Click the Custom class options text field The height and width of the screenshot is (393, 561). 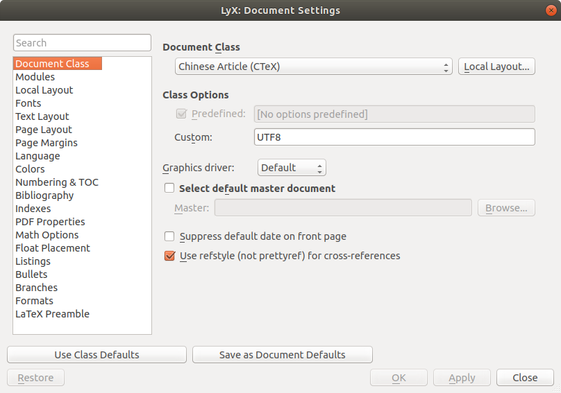pos(394,137)
